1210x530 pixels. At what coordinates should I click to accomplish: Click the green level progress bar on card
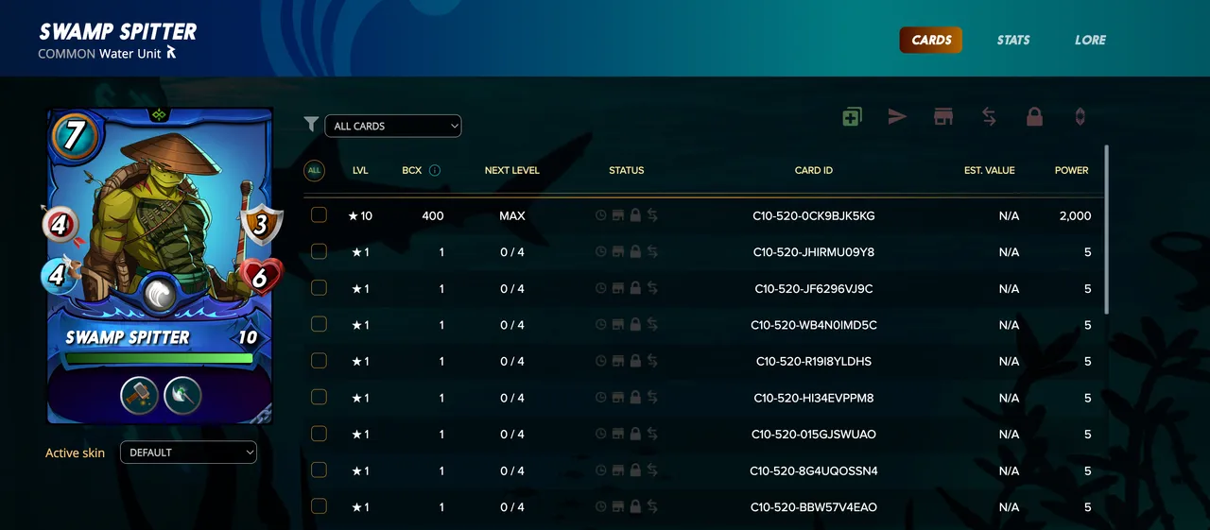(x=159, y=359)
